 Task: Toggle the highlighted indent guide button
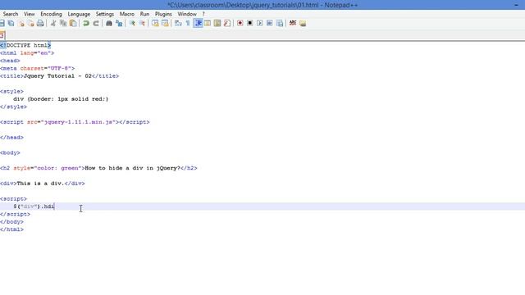pyautogui.click(x=198, y=23)
